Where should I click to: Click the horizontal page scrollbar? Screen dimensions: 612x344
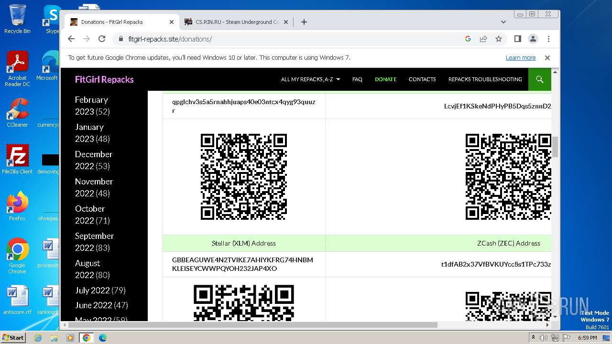(x=252, y=325)
